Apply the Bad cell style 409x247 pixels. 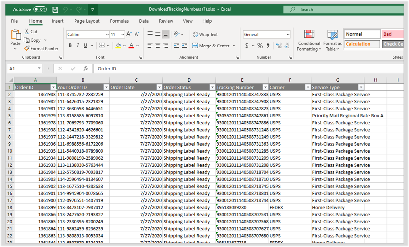(393, 34)
